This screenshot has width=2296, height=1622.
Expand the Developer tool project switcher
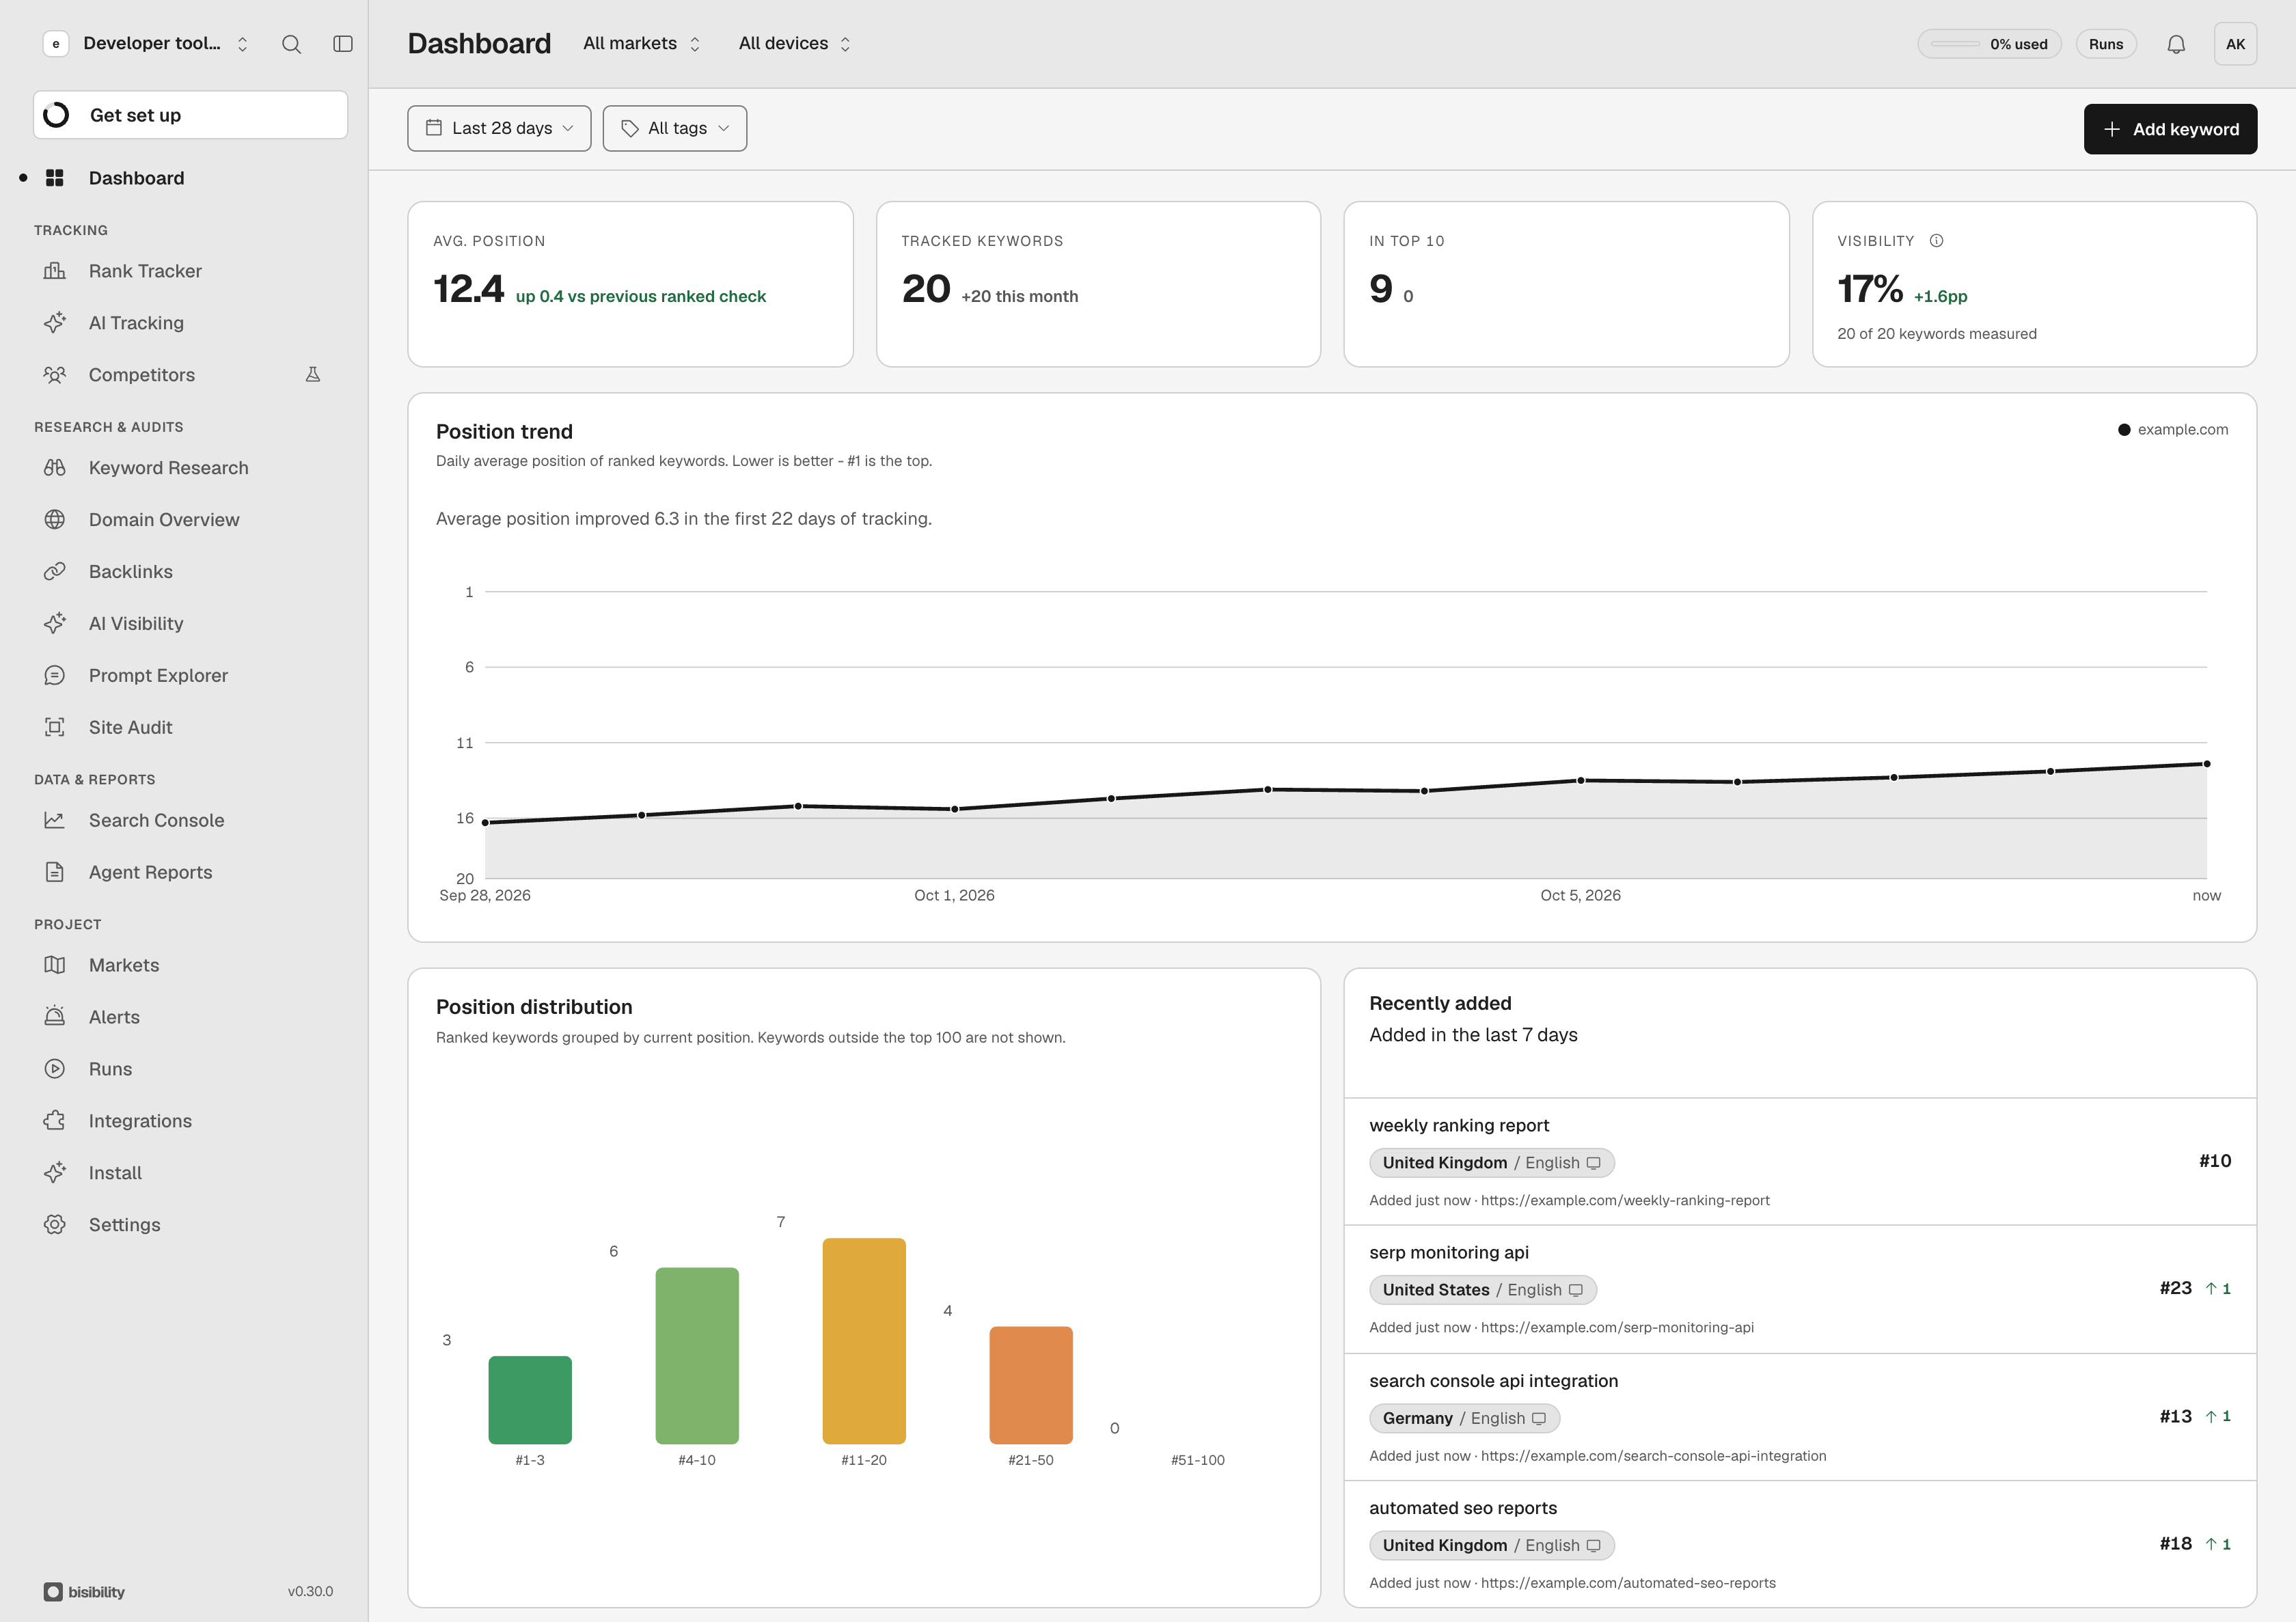point(147,44)
